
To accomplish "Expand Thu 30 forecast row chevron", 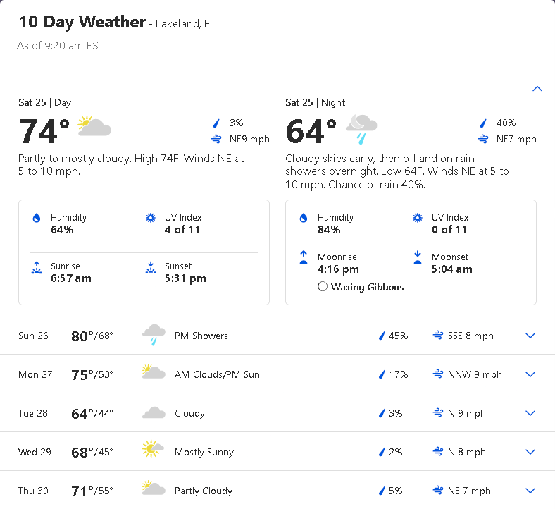I will [531, 491].
